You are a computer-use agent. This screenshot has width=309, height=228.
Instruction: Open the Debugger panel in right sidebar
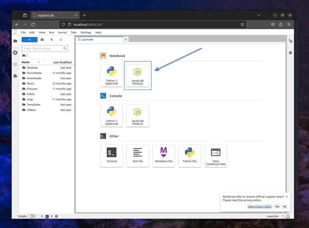291,52
